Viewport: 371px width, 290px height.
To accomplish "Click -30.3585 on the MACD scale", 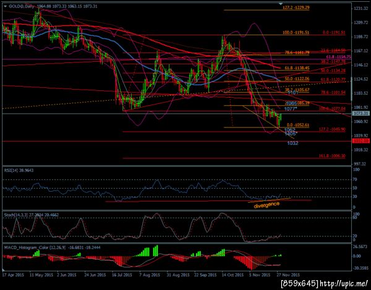I will pos(360,268).
